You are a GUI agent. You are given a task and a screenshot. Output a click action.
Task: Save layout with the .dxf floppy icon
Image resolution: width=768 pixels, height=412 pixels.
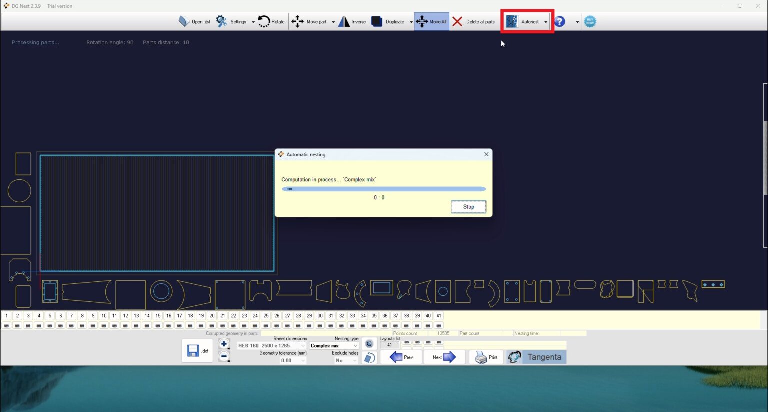tap(193, 351)
